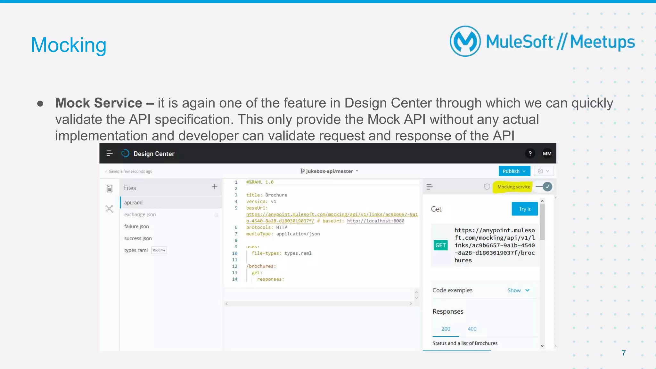Open the dependencies graph icon in sidebar

tap(110, 209)
